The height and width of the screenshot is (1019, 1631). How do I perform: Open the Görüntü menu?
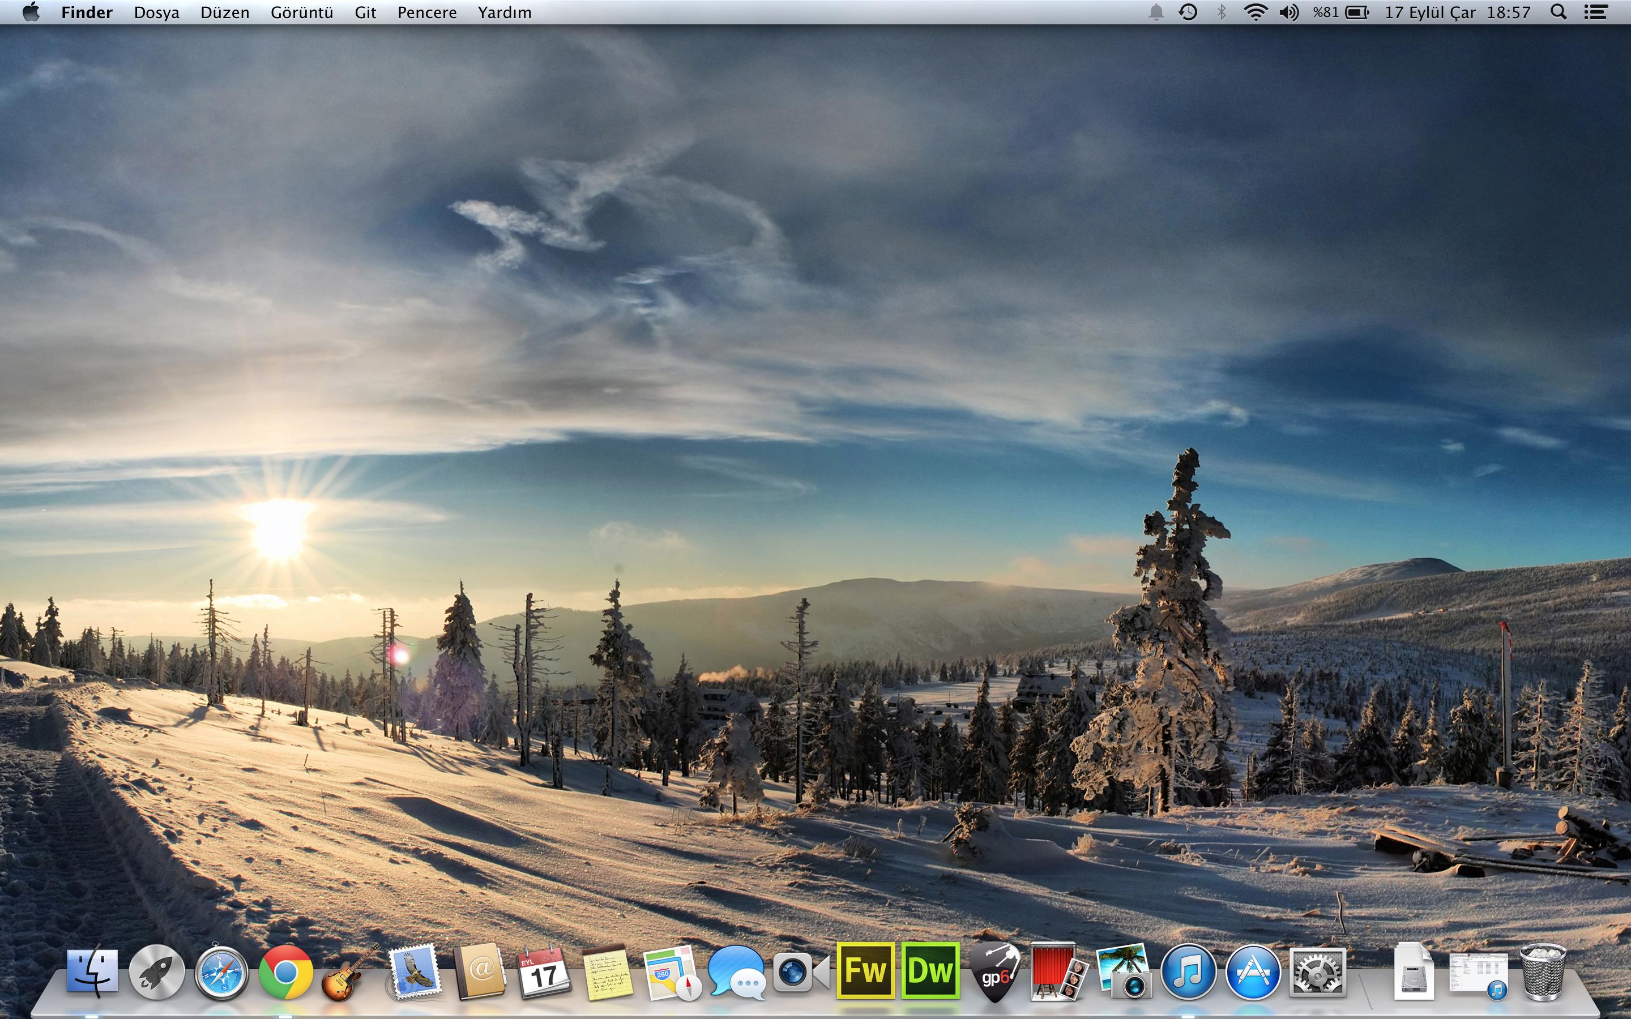tap(301, 12)
